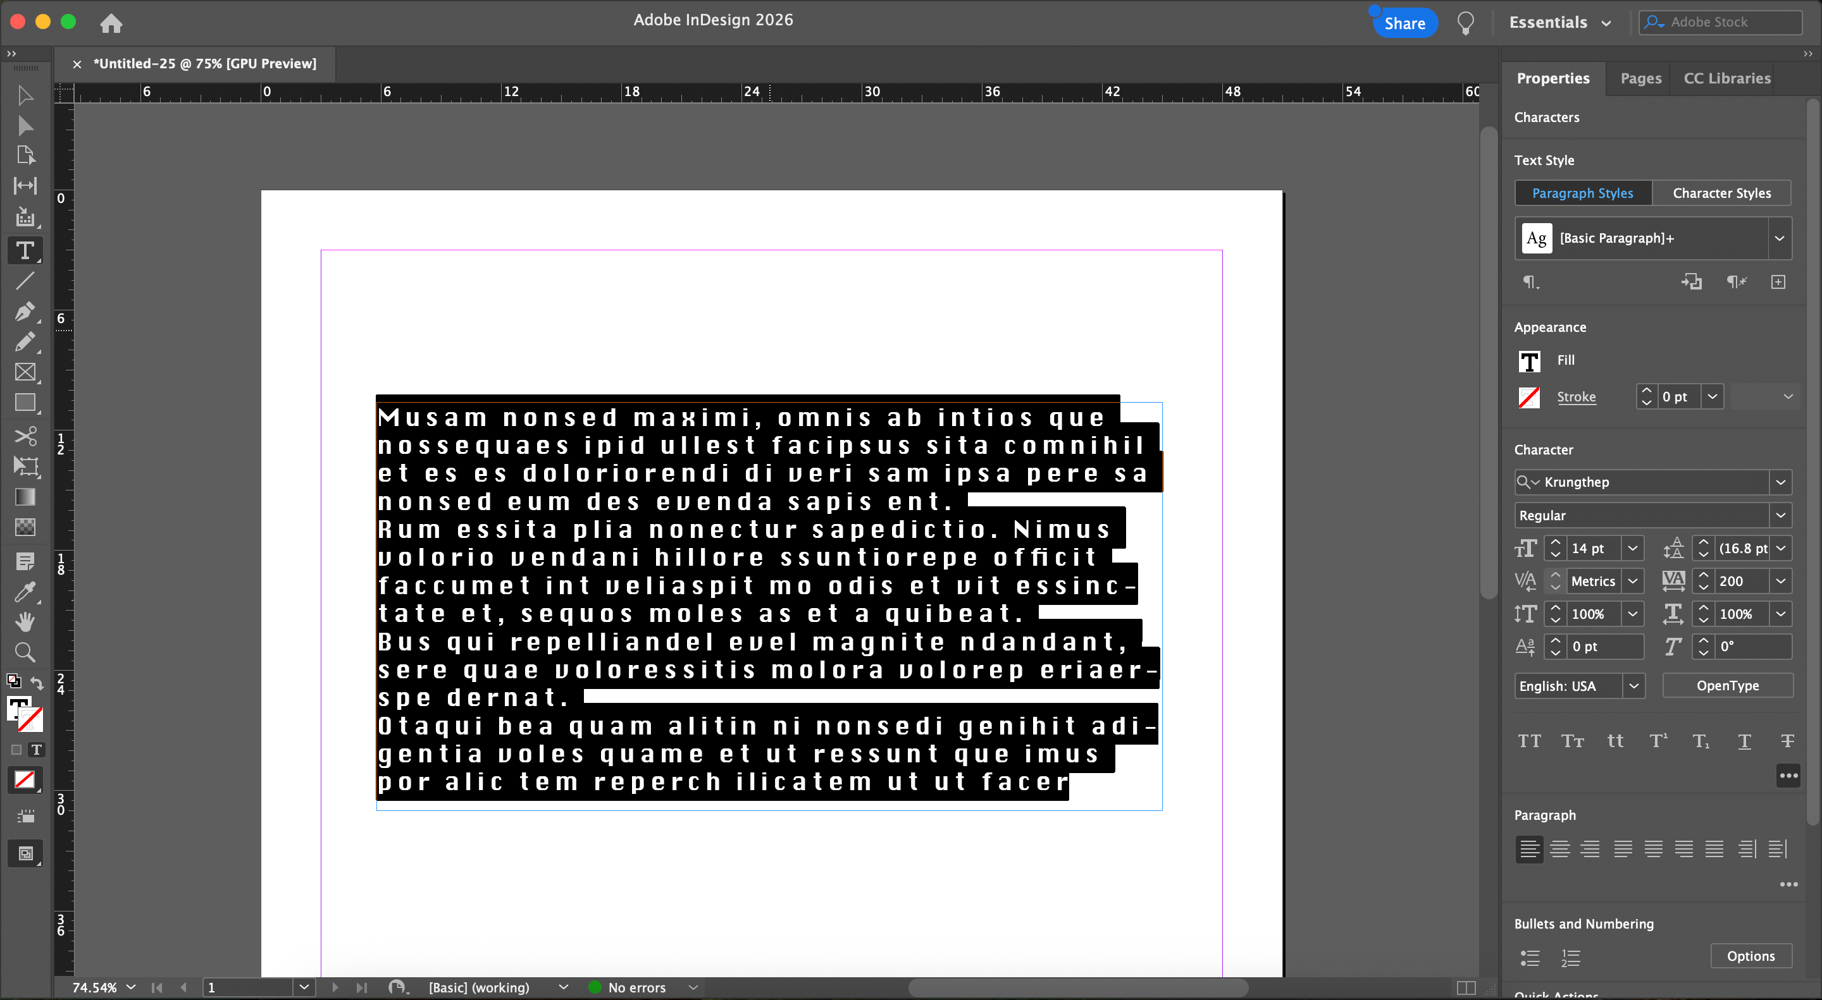Switch to the Pages tab

click(x=1640, y=78)
